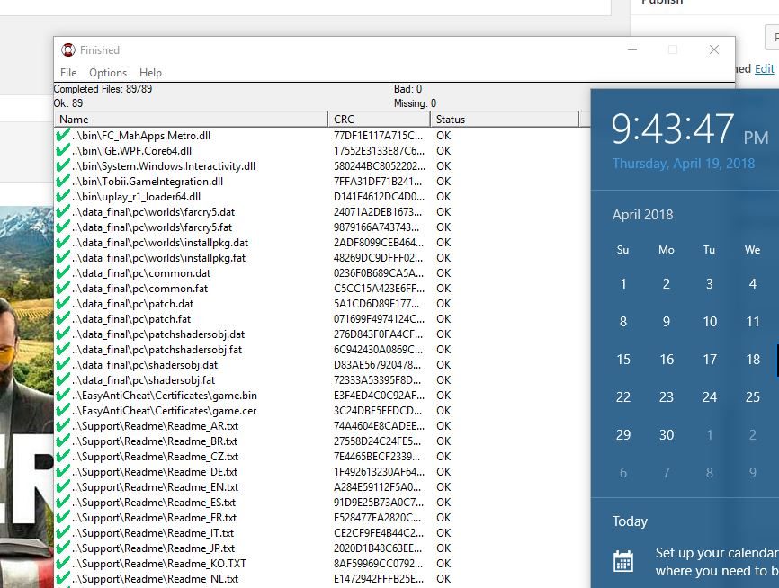
Task: Click OK status for Readme_DE.txt row
Action: (x=443, y=472)
